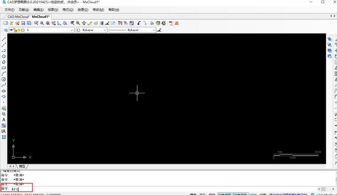Click the Save icon in toolbar
337x195 pixels.
[x=23, y=23]
